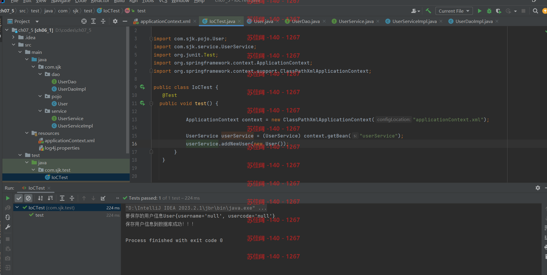Build project with the hammer icon
Image resolution: width=547 pixels, height=275 pixels.
click(x=428, y=11)
